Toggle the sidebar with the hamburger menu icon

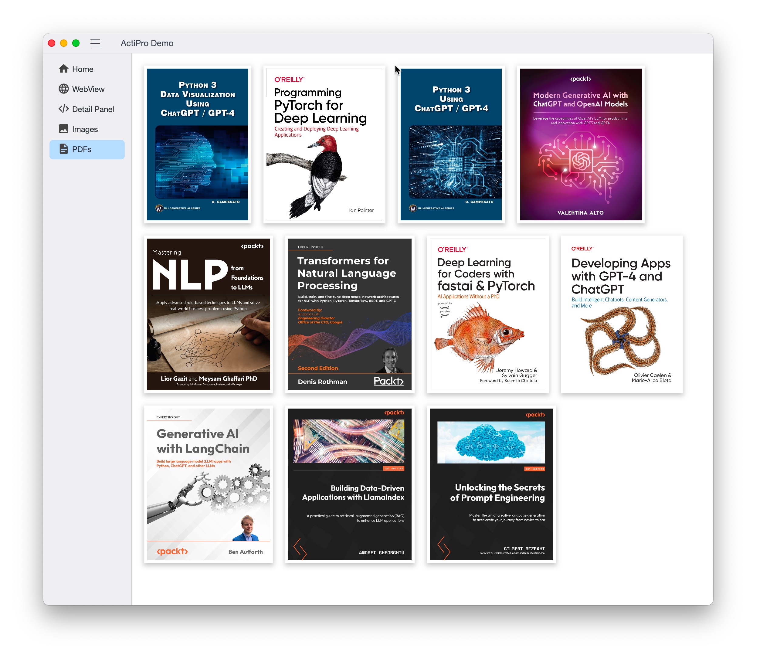point(95,43)
